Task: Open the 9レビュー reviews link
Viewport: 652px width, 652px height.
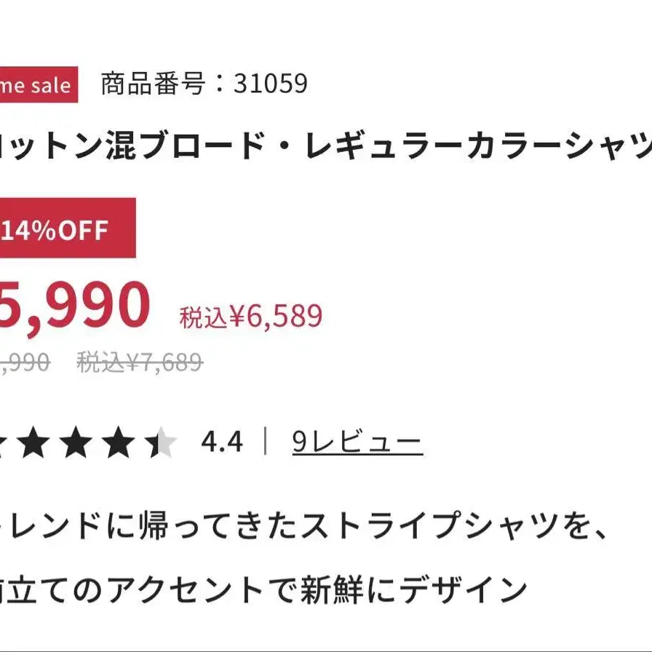Action: pyautogui.click(x=357, y=442)
